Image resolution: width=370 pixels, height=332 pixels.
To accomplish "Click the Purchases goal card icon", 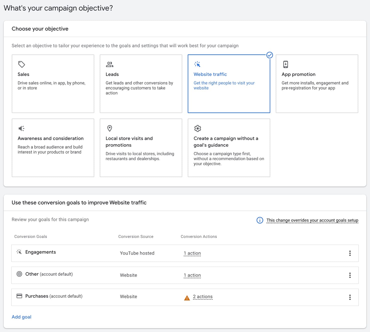I will 19,296.
